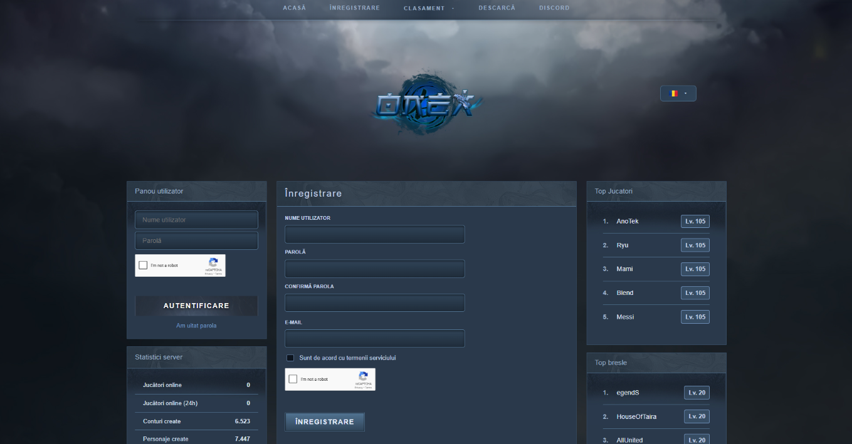Click the Lv. 20 badge next to egendS

[x=697, y=393]
